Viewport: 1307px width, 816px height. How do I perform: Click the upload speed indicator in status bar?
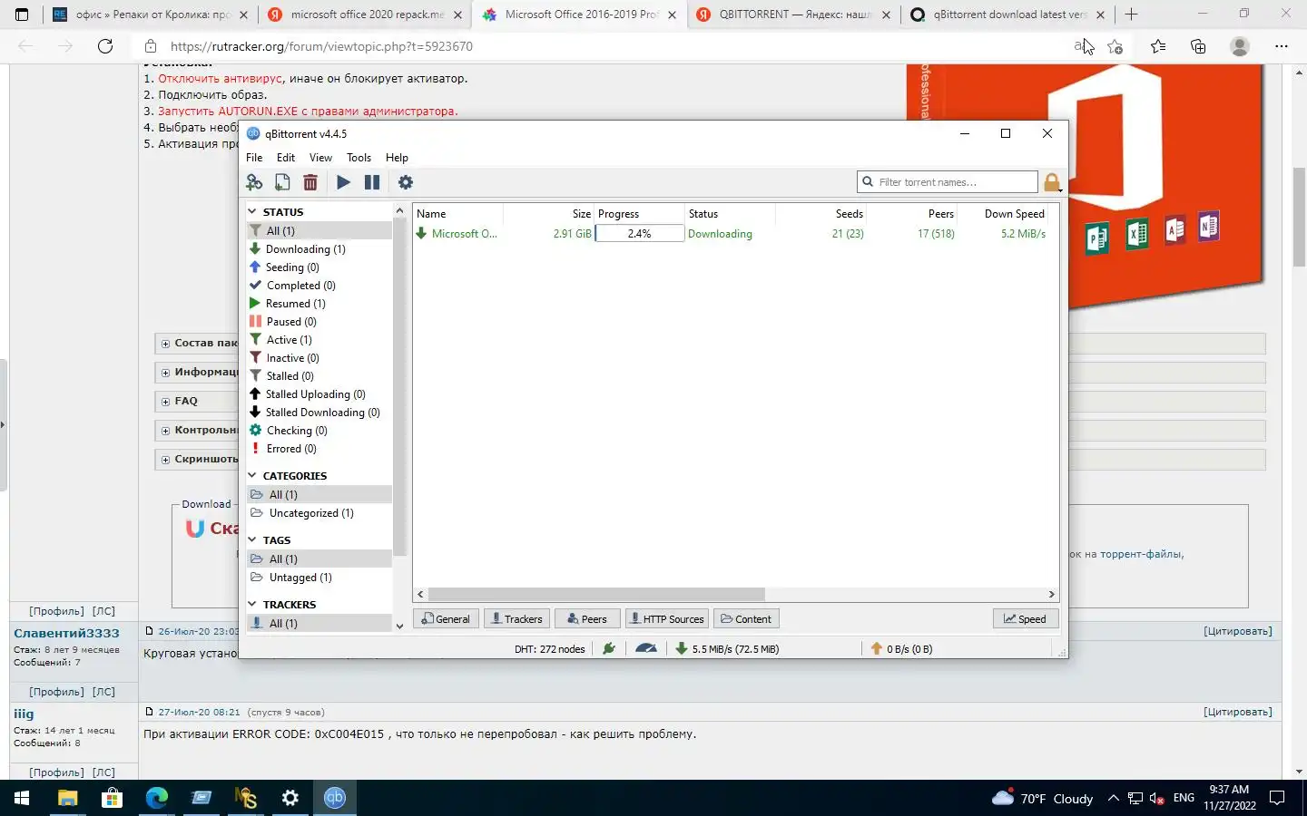click(x=901, y=648)
